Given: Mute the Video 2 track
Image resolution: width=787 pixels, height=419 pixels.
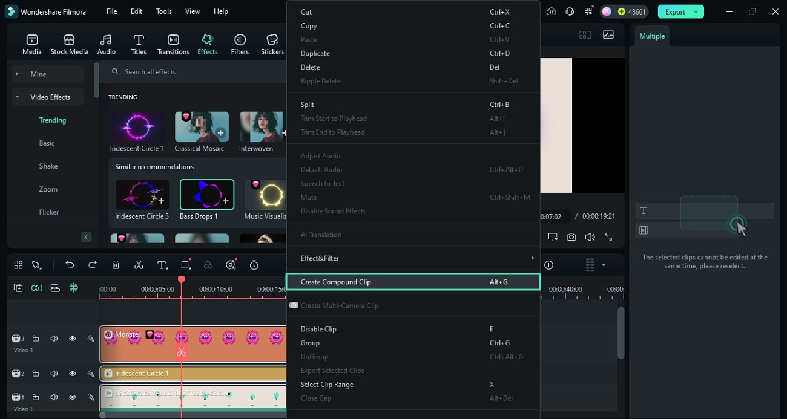Looking at the screenshot, I should [54, 374].
